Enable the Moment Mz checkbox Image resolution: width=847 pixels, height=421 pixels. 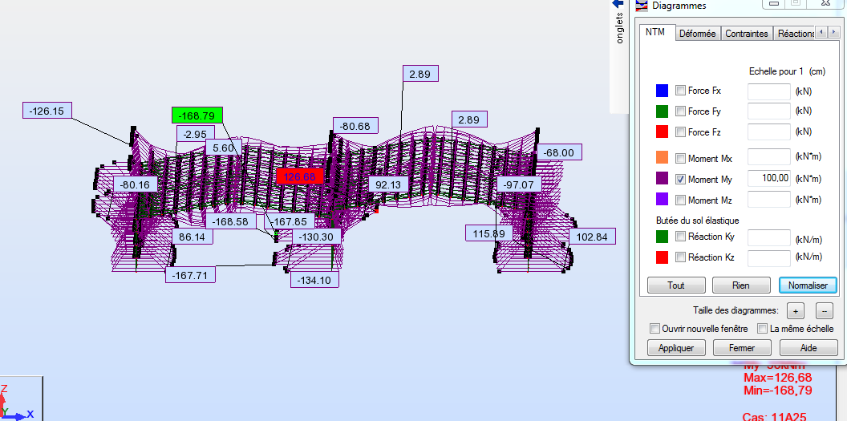point(681,200)
